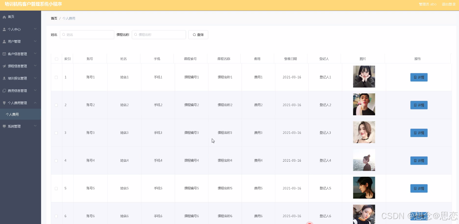This screenshot has height=224, width=459.
Task: Open 详情 for the 账号4 row
Action: pos(419,160)
